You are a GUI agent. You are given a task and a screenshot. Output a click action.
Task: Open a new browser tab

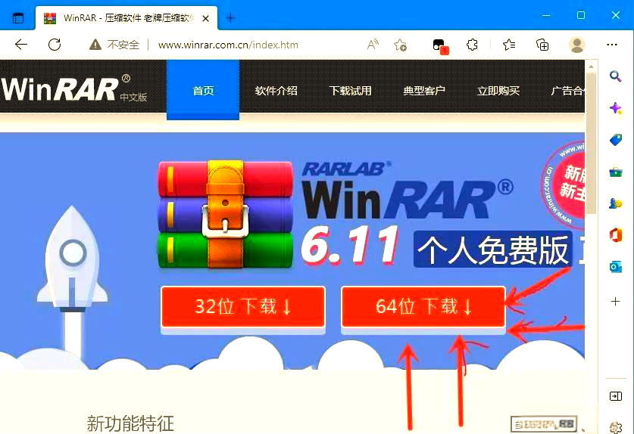tap(230, 17)
